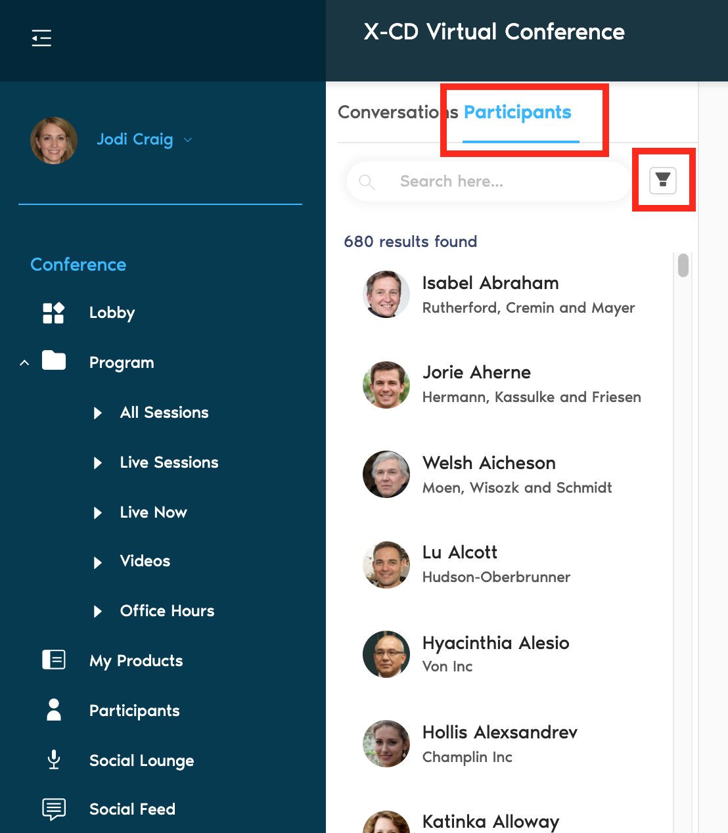Open All Sessions link
The width and height of the screenshot is (728, 833).
click(x=164, y=413)
